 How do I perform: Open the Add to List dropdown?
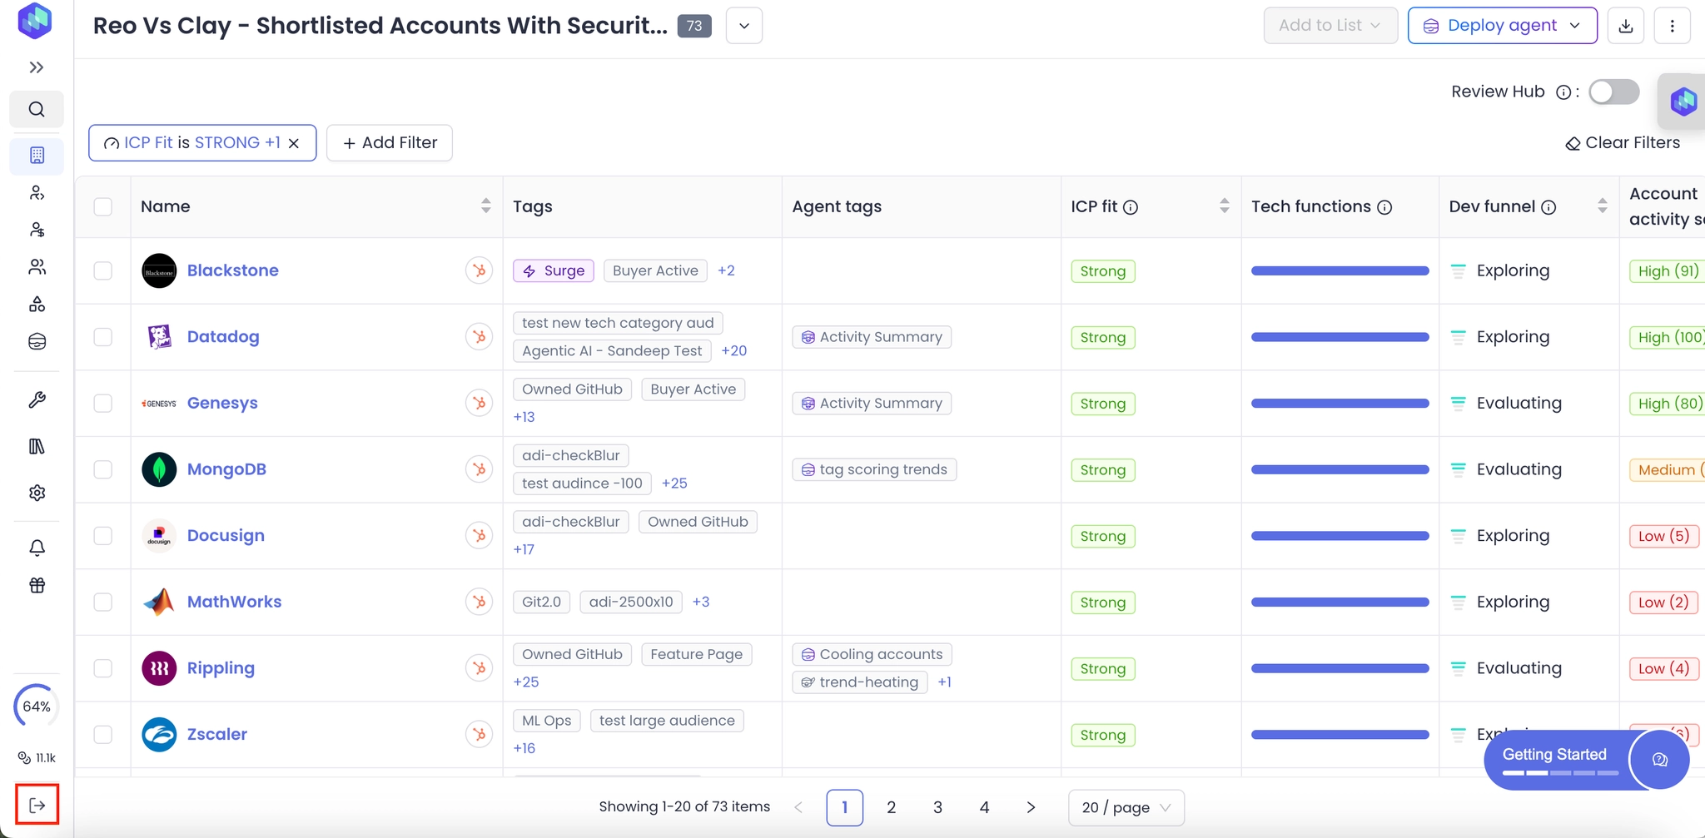(1330, 26)
